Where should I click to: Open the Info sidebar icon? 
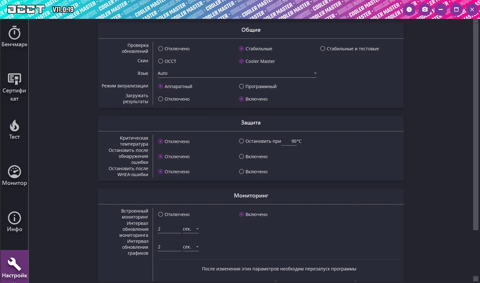[14, 218]
